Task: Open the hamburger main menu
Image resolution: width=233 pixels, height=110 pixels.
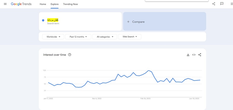Action: [5, 4]
